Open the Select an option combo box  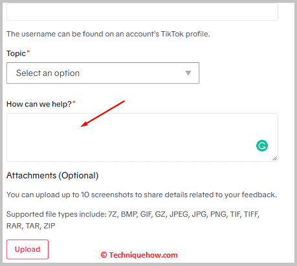pyautogui.click(x=103, y=73)
